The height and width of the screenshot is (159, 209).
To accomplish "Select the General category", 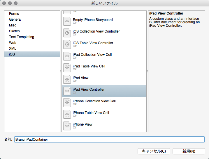I will point(32,19).
